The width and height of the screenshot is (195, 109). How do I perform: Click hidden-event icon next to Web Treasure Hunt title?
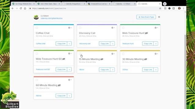click(146, 33)
